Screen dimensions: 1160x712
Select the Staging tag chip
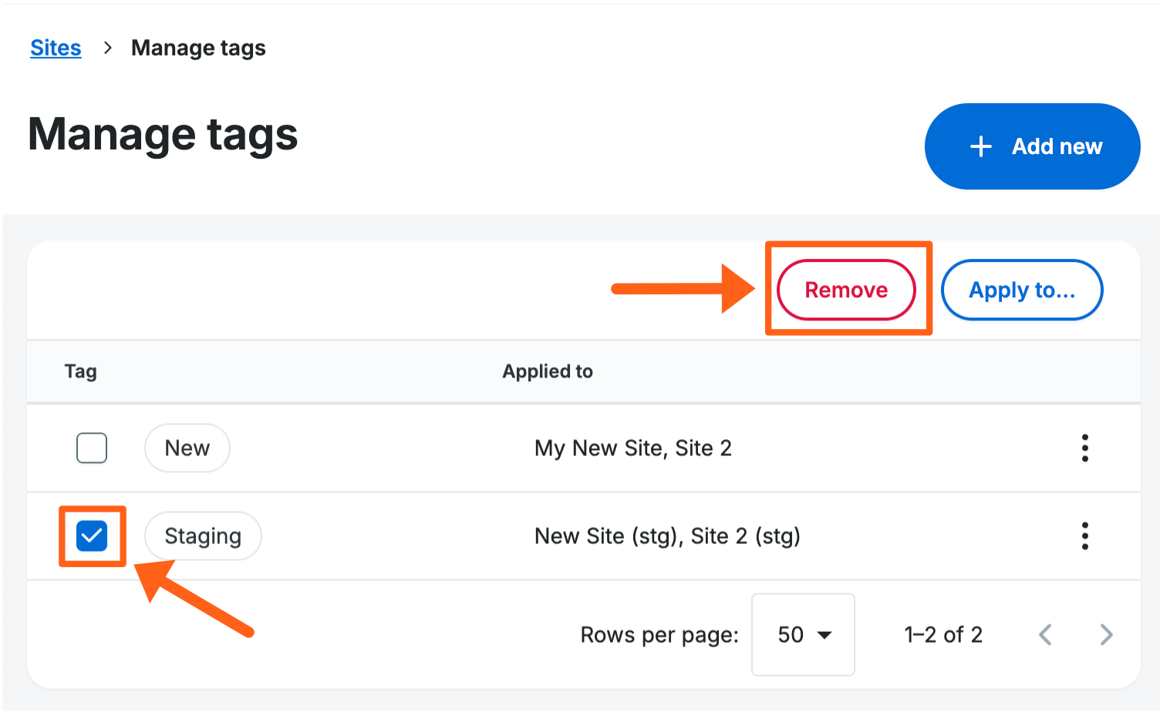[x=202, y=536]
